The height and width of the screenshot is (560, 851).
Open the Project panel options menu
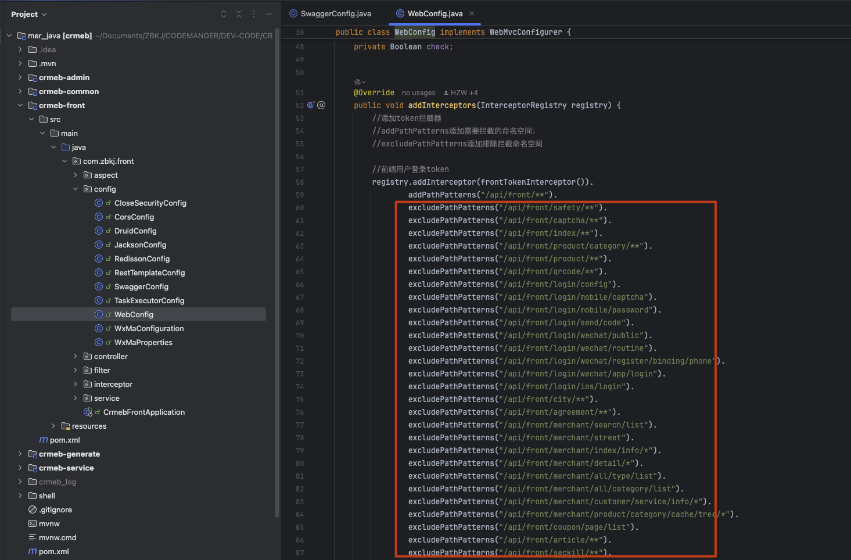[254, 14]
